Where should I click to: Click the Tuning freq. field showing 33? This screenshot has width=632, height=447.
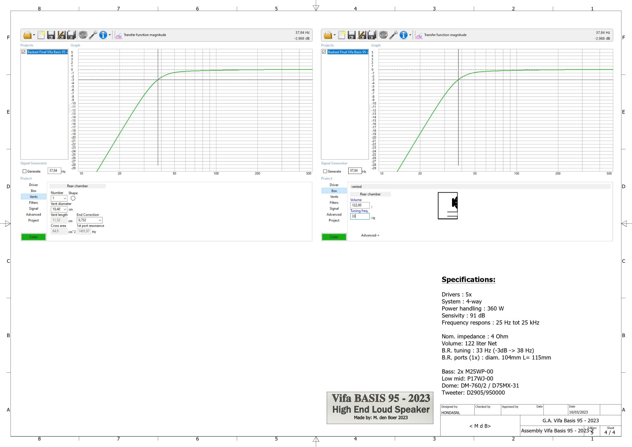tap(360, 216)
